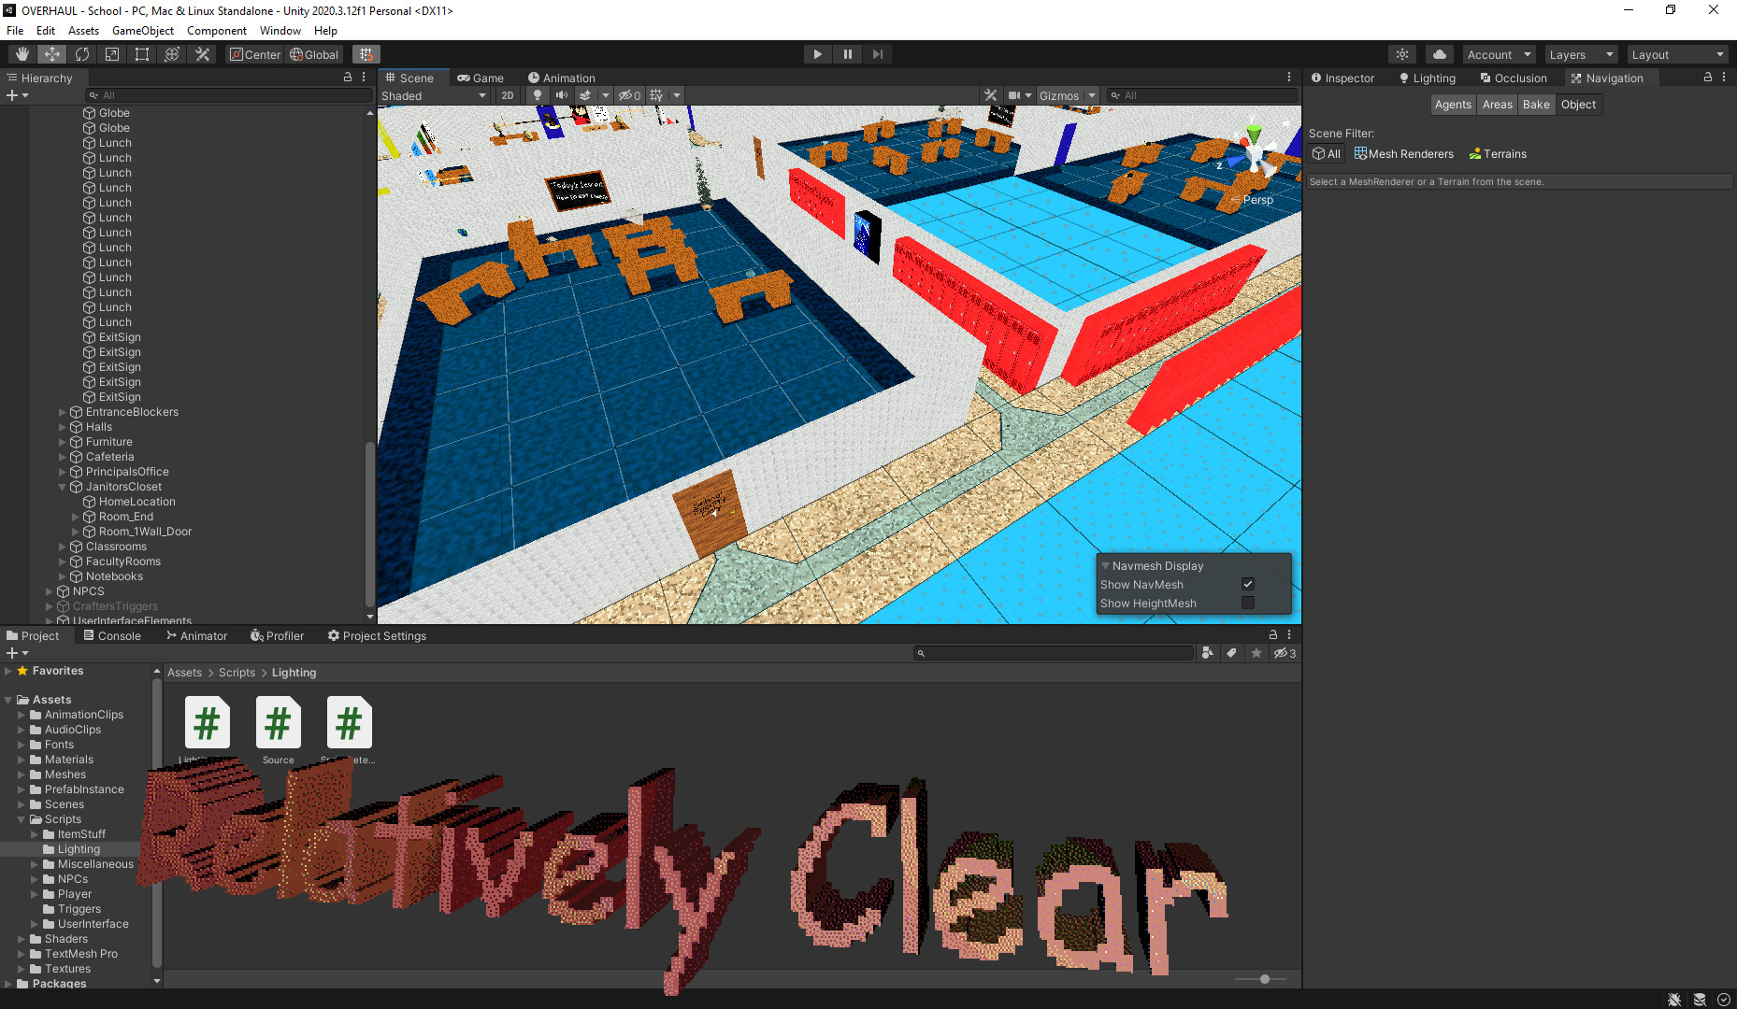Open the Layout dropdown
The width and height of the screenshot is (1737, 1009).
[x=1677, y=53]
